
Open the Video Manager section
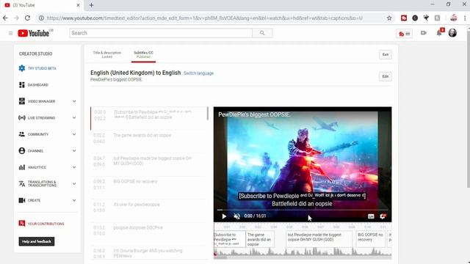pos(41,101)
